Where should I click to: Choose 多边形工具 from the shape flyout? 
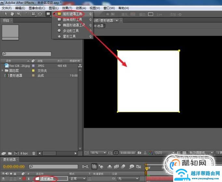pyautogui.click(x=72, y=31)
